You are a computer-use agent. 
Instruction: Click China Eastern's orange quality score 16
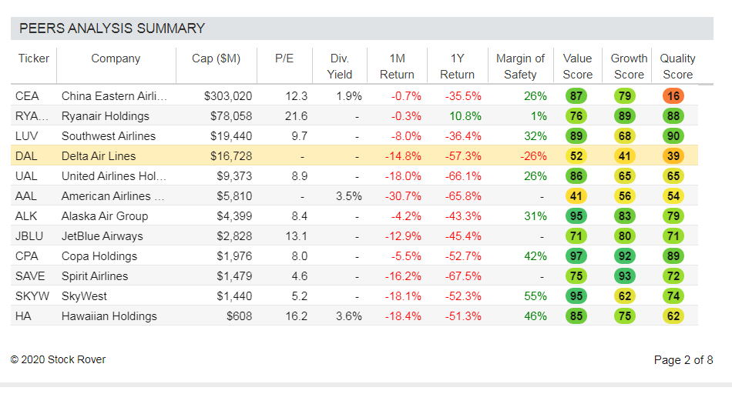tap(673, 96)
